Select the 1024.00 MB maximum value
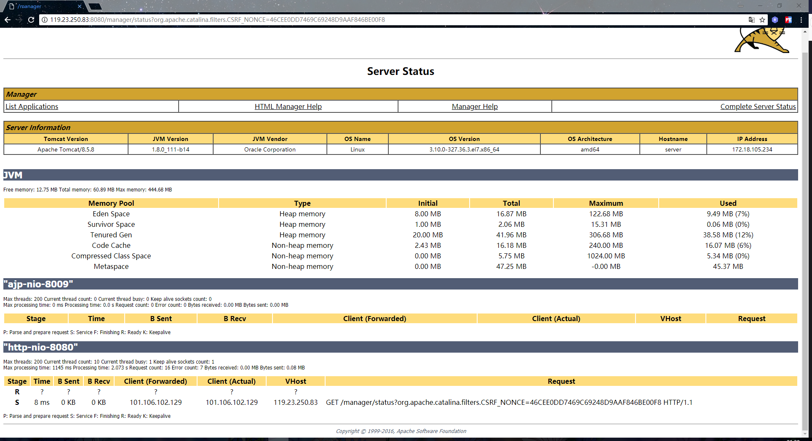Image resolution: width=812 pixels, height=441 pixels. click(606, 256)
